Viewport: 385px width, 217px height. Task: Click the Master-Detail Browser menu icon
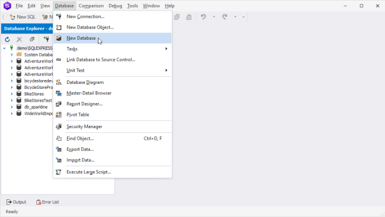point(59,93)
